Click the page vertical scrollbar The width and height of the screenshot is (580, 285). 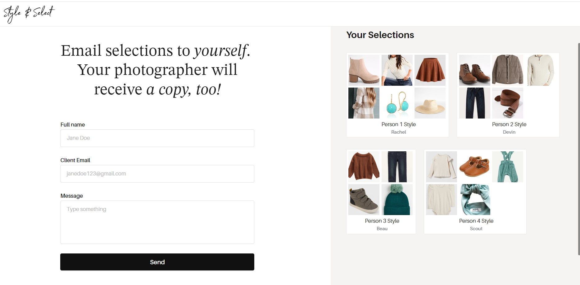(578, 149)
